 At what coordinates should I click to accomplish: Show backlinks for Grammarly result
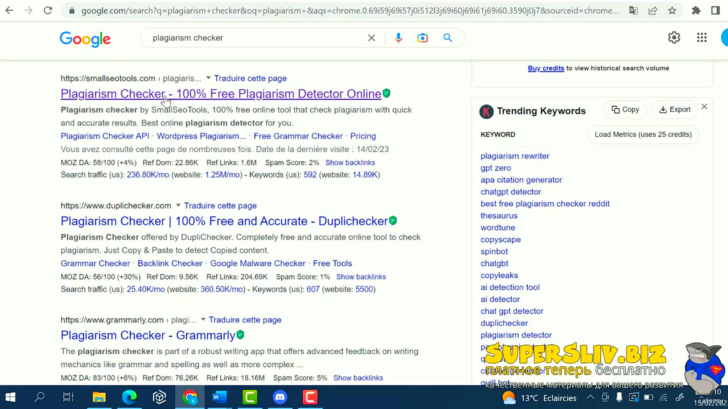(x=358, y=378)
